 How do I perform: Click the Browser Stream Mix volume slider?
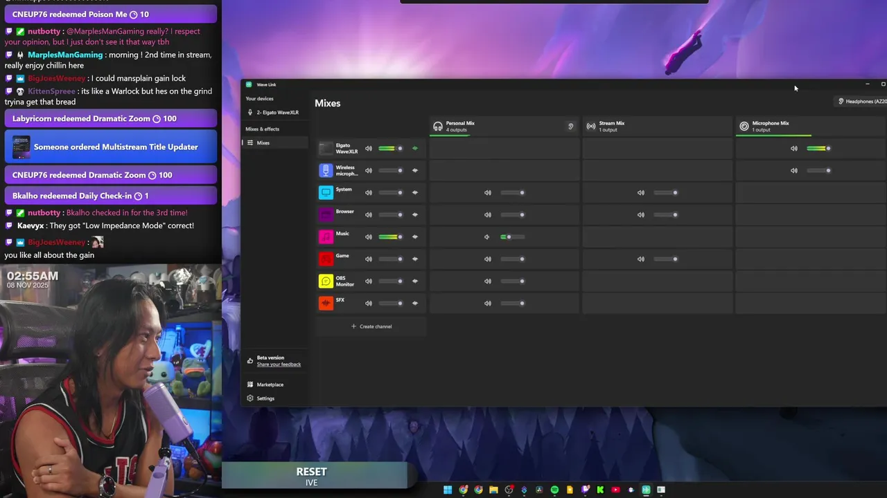(x=666, y=214)
